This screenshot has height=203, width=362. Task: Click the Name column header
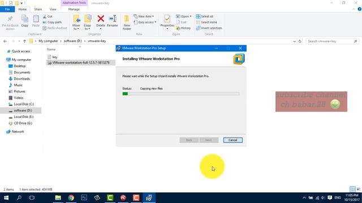pos(51,49)
